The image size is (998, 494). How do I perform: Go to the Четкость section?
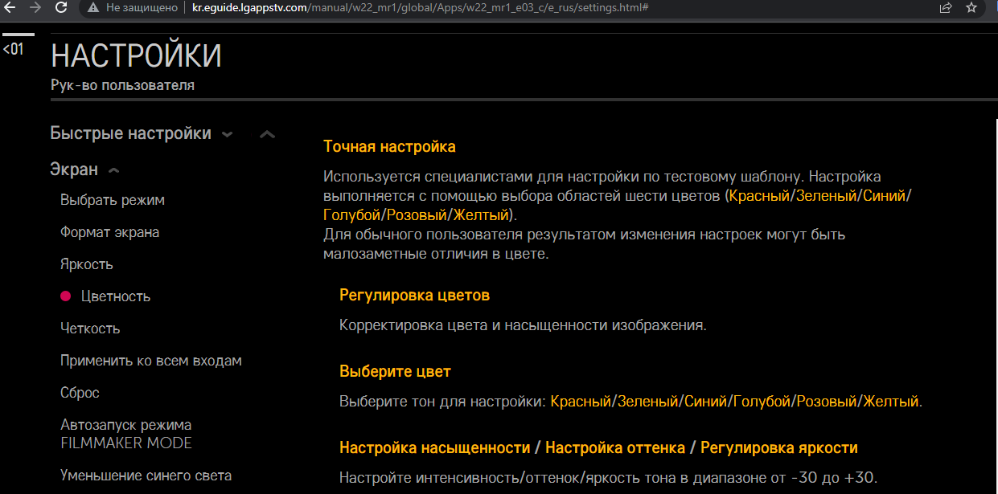(x=90, y=329)
